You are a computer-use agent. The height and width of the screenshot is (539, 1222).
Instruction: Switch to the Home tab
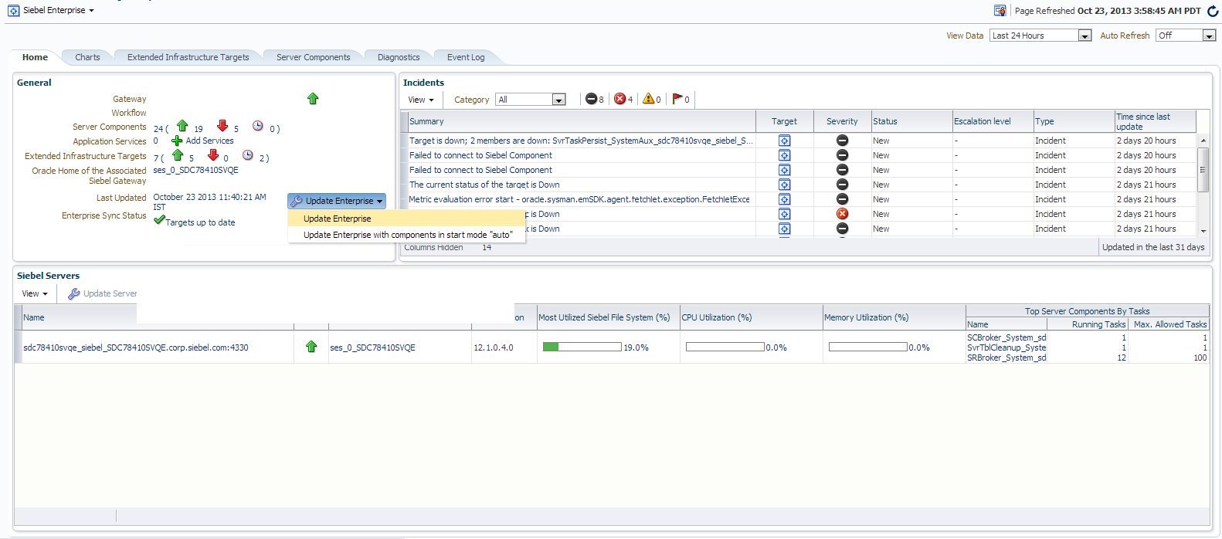pyautogui.click(x=35, y=57)
